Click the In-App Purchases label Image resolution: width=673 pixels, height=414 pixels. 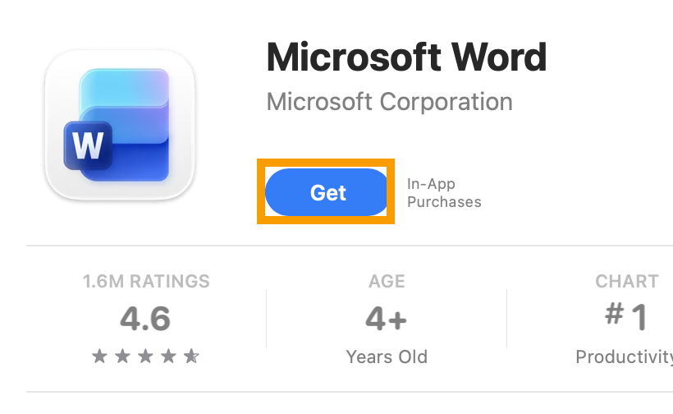[443, 193]
